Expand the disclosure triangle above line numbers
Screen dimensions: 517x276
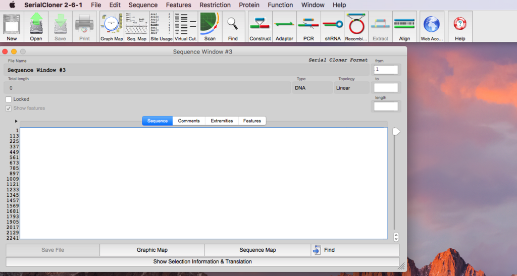point(16,121)
